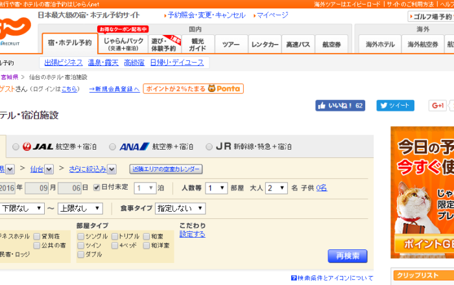Select the 高速バス tab
Image resolution: width=454 pixels, height=285 pixels.
point(298,44)
